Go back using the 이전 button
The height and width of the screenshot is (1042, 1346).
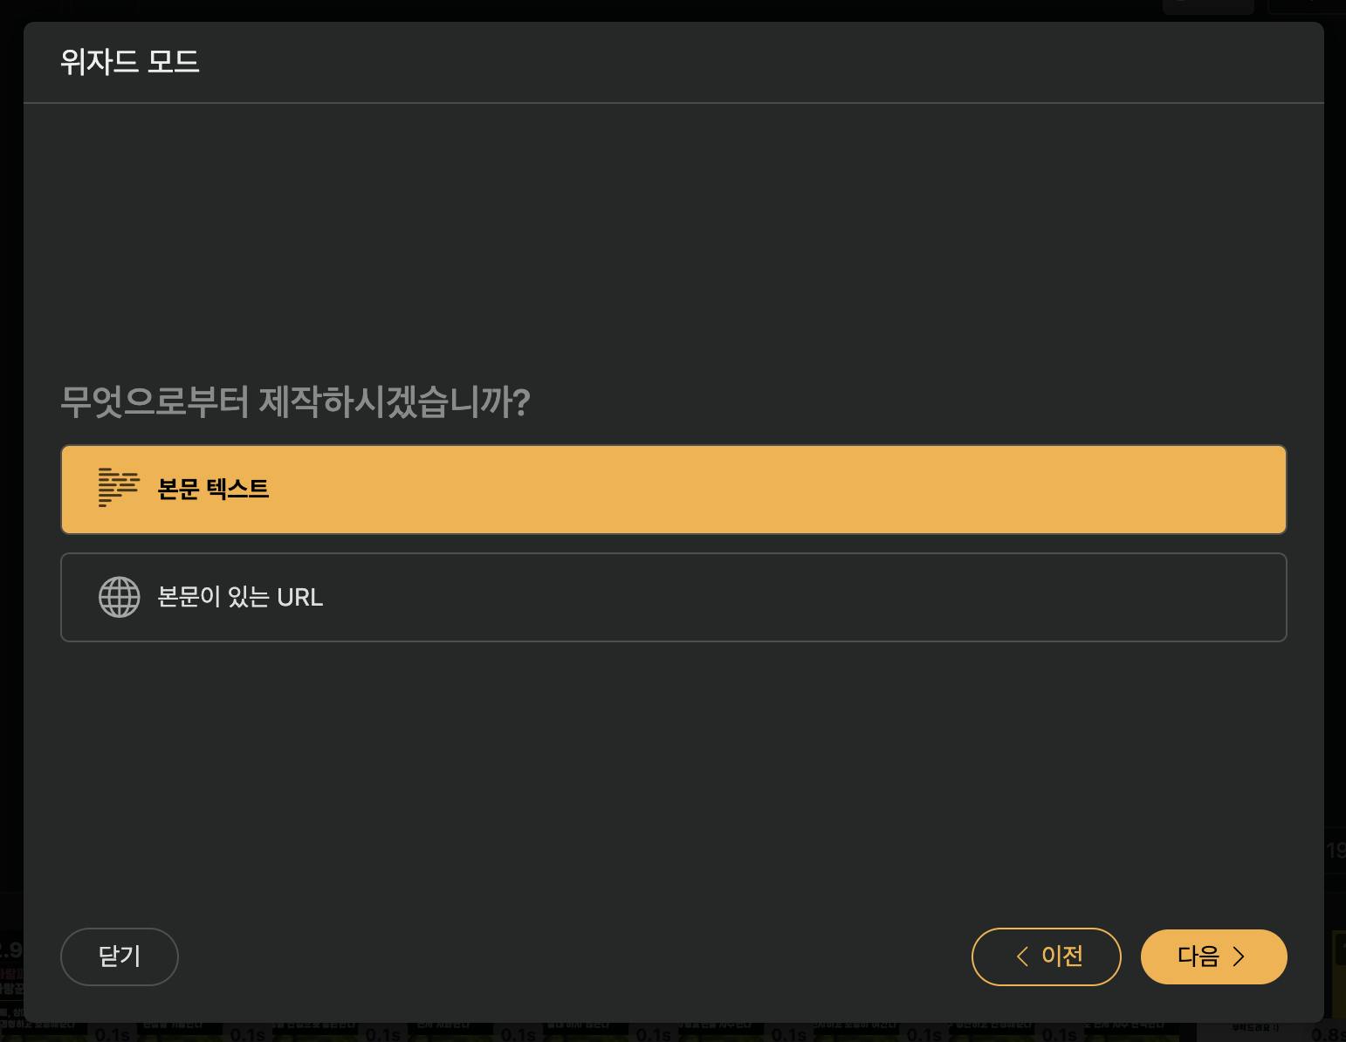[x=1046, y=956]
